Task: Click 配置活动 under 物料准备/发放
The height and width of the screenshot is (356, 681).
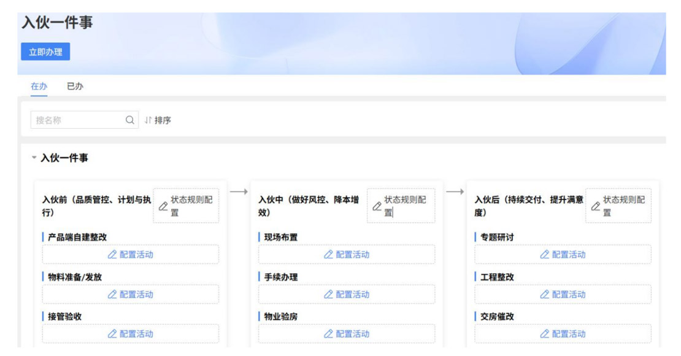Action: 131,295
